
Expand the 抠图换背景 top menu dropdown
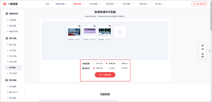tap(62, 4)
